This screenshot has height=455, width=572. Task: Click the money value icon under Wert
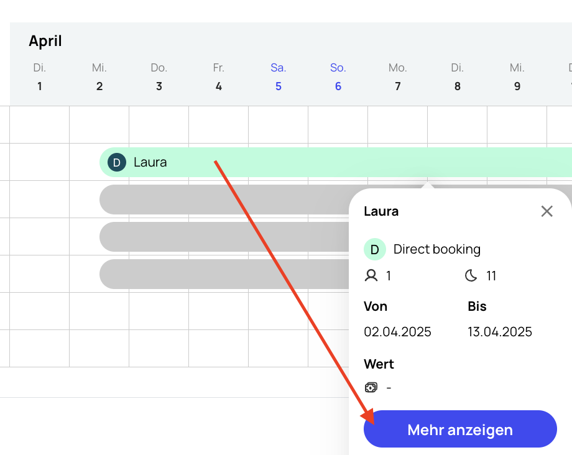tap(371, 387)
